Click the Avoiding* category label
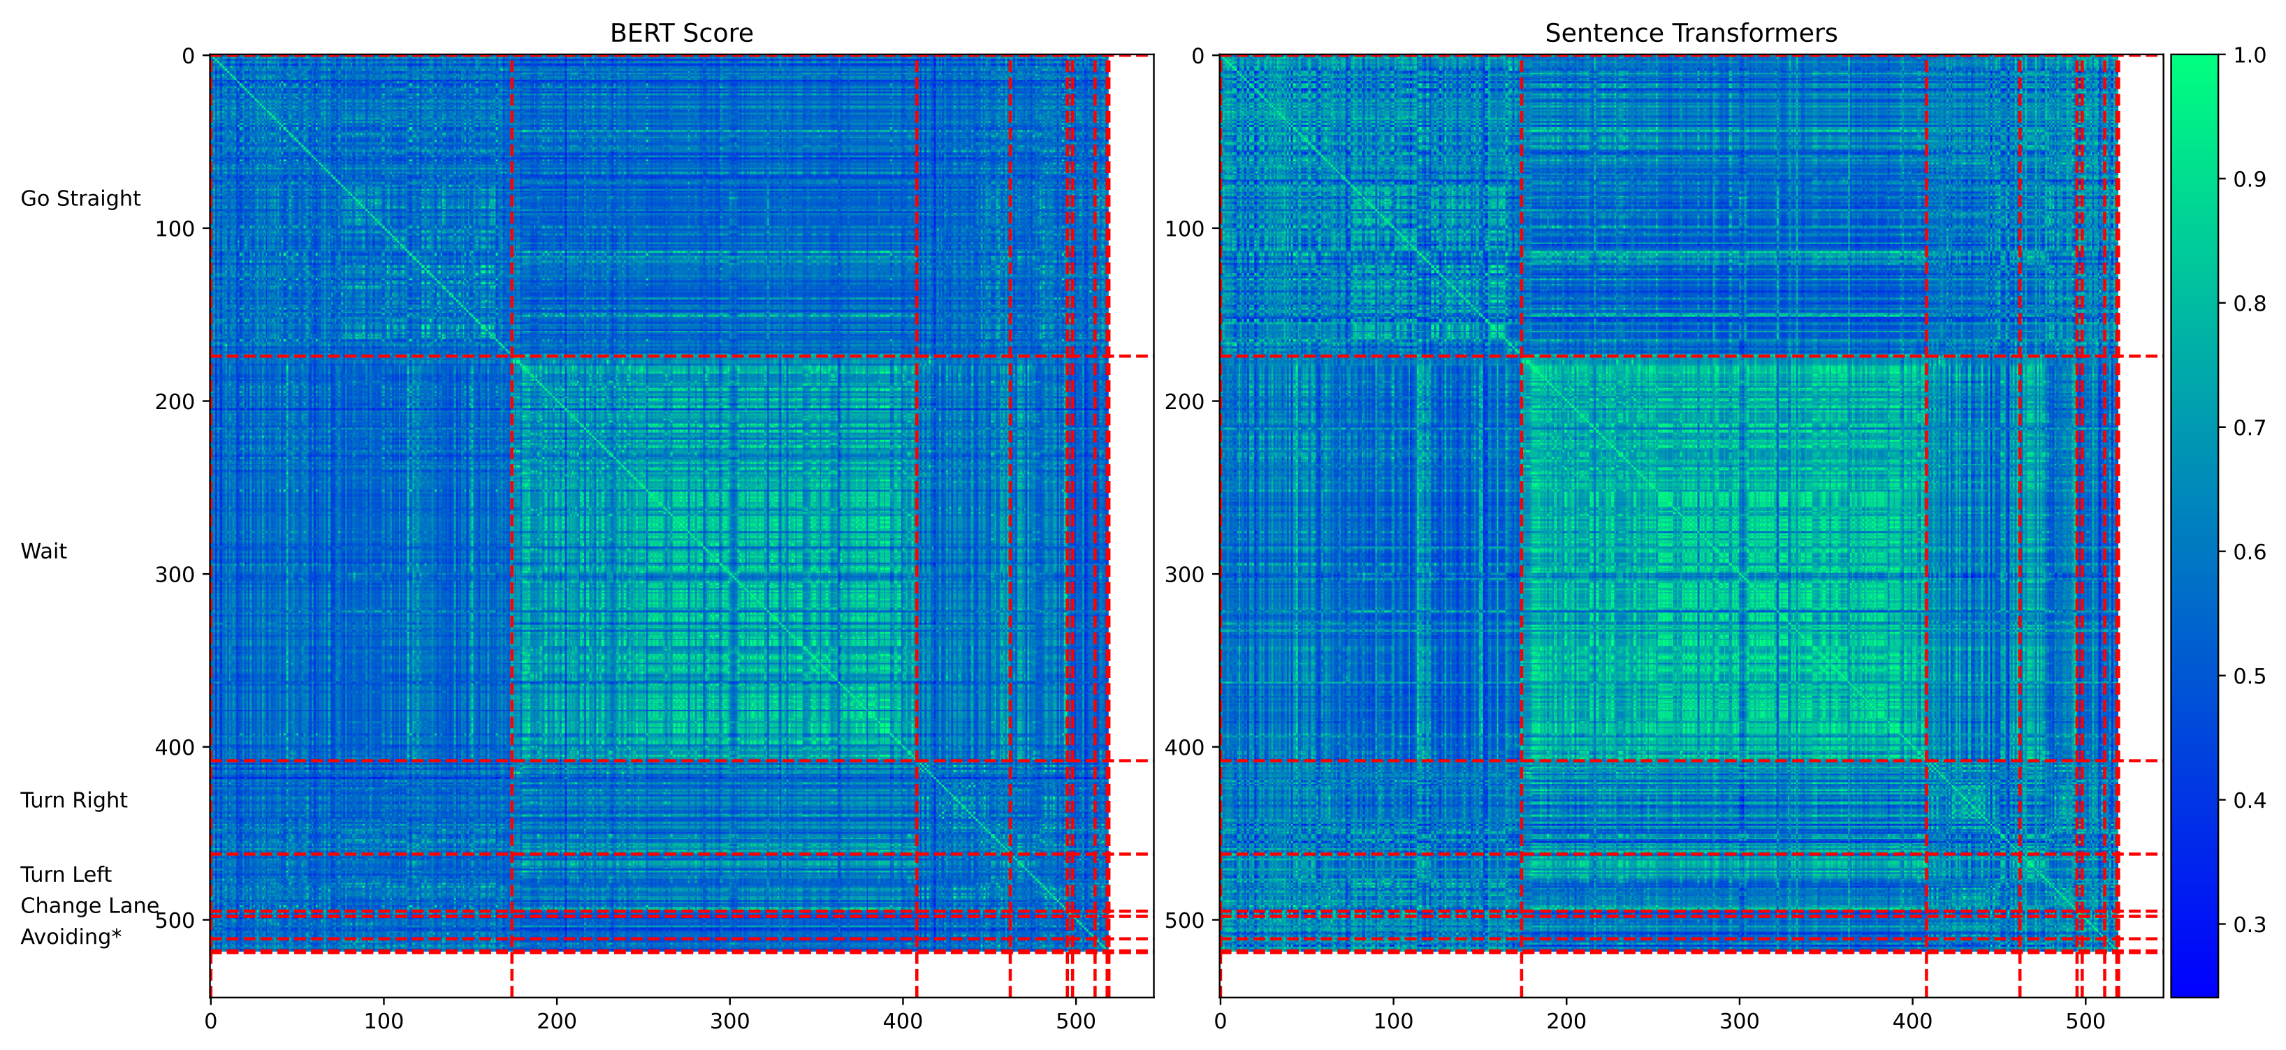 [x=71, y=938]
